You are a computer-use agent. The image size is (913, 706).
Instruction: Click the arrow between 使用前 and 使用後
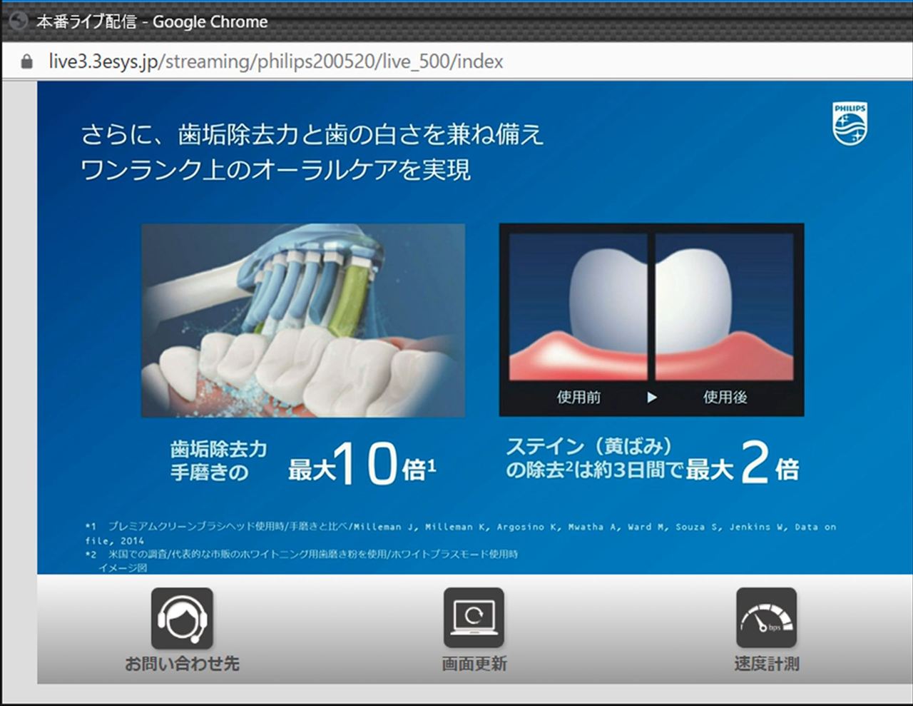point(652,398)
